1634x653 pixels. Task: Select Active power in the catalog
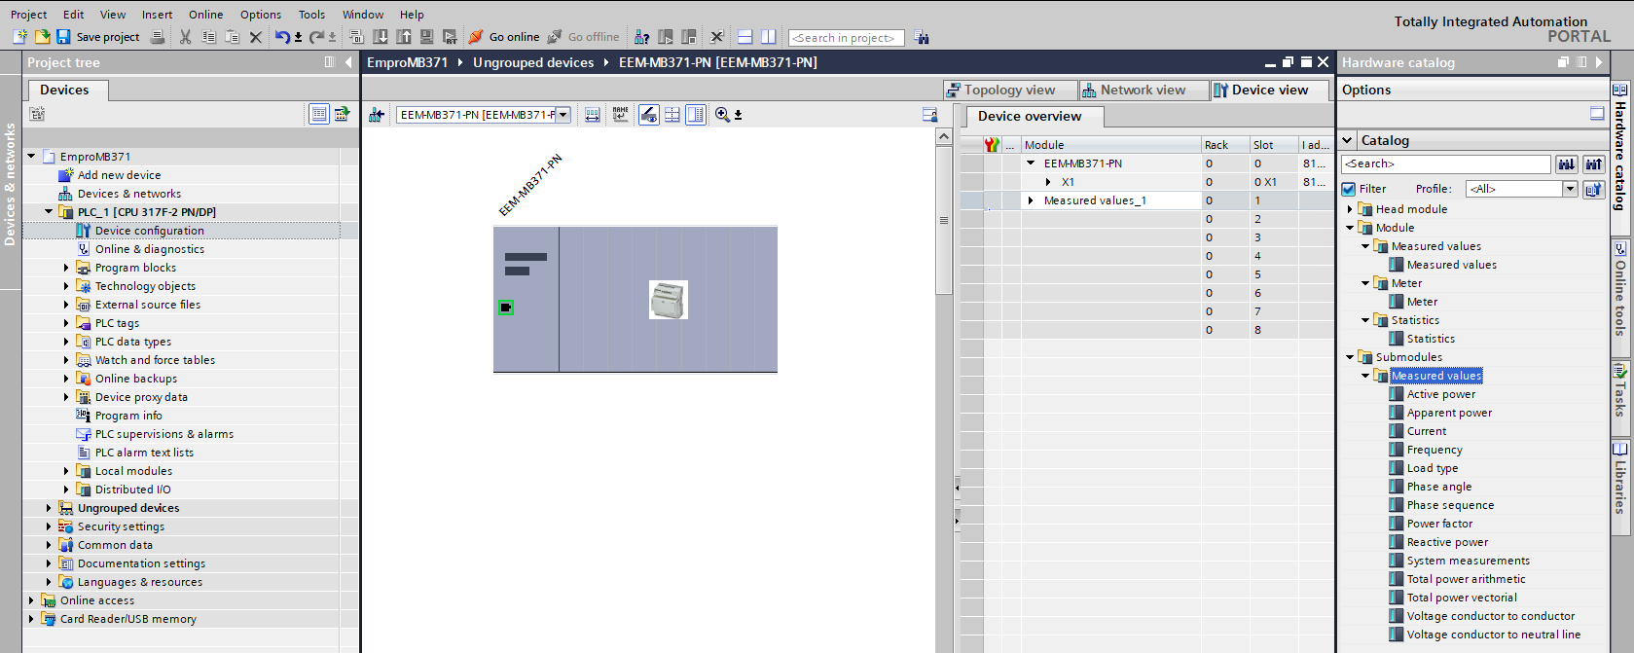[x=1441, y=394]
